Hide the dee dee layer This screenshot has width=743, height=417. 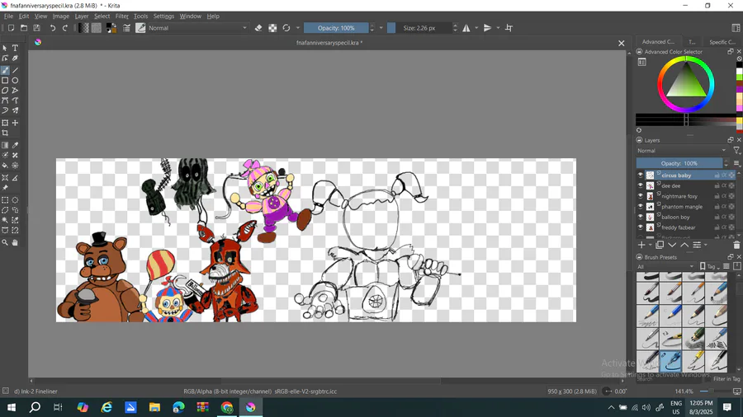point(640,185)
